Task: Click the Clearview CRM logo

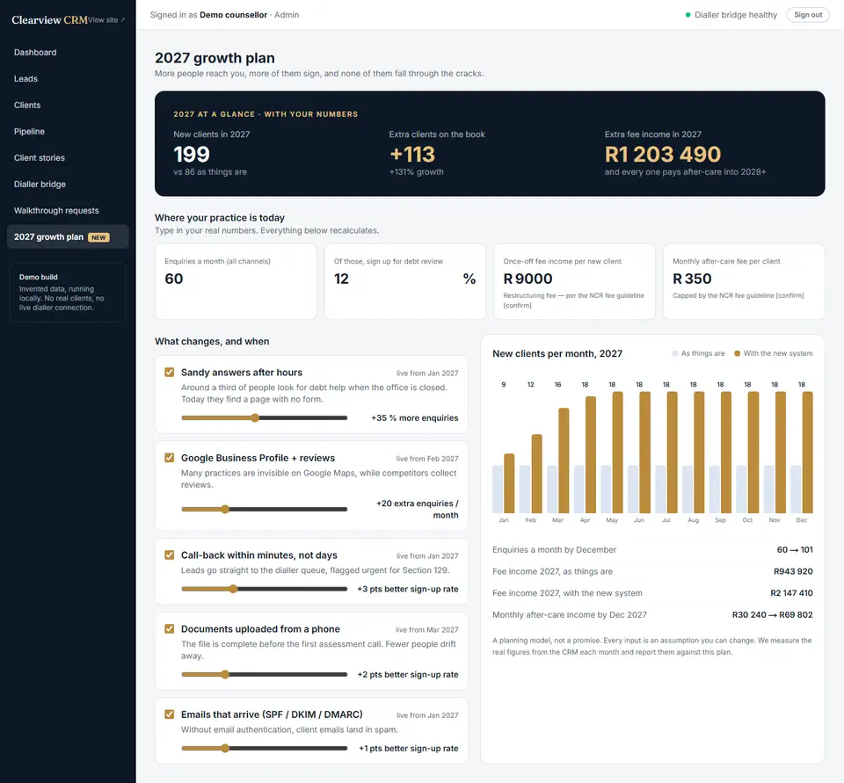Action: tap(49, 20)
